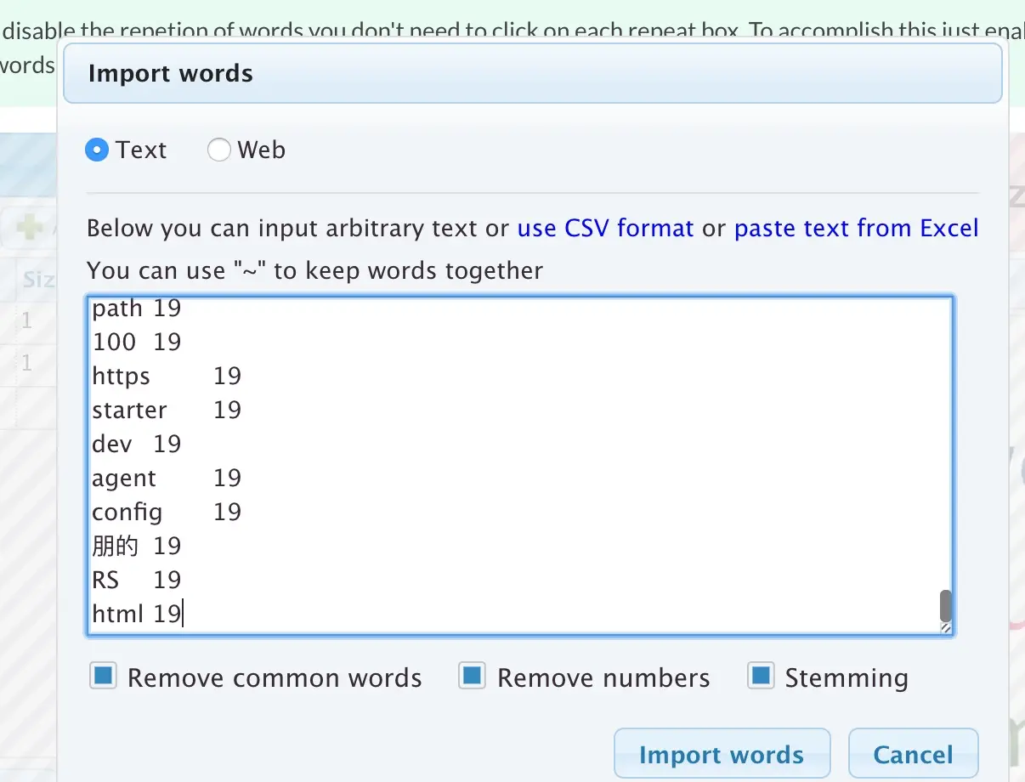Follow the "paste text from Excel" link
This screenshot has width=1025, height=782.
click(856, 229)
